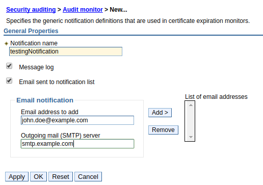
Task: Confirm with the OK button
Action: (x=38, y=177)
